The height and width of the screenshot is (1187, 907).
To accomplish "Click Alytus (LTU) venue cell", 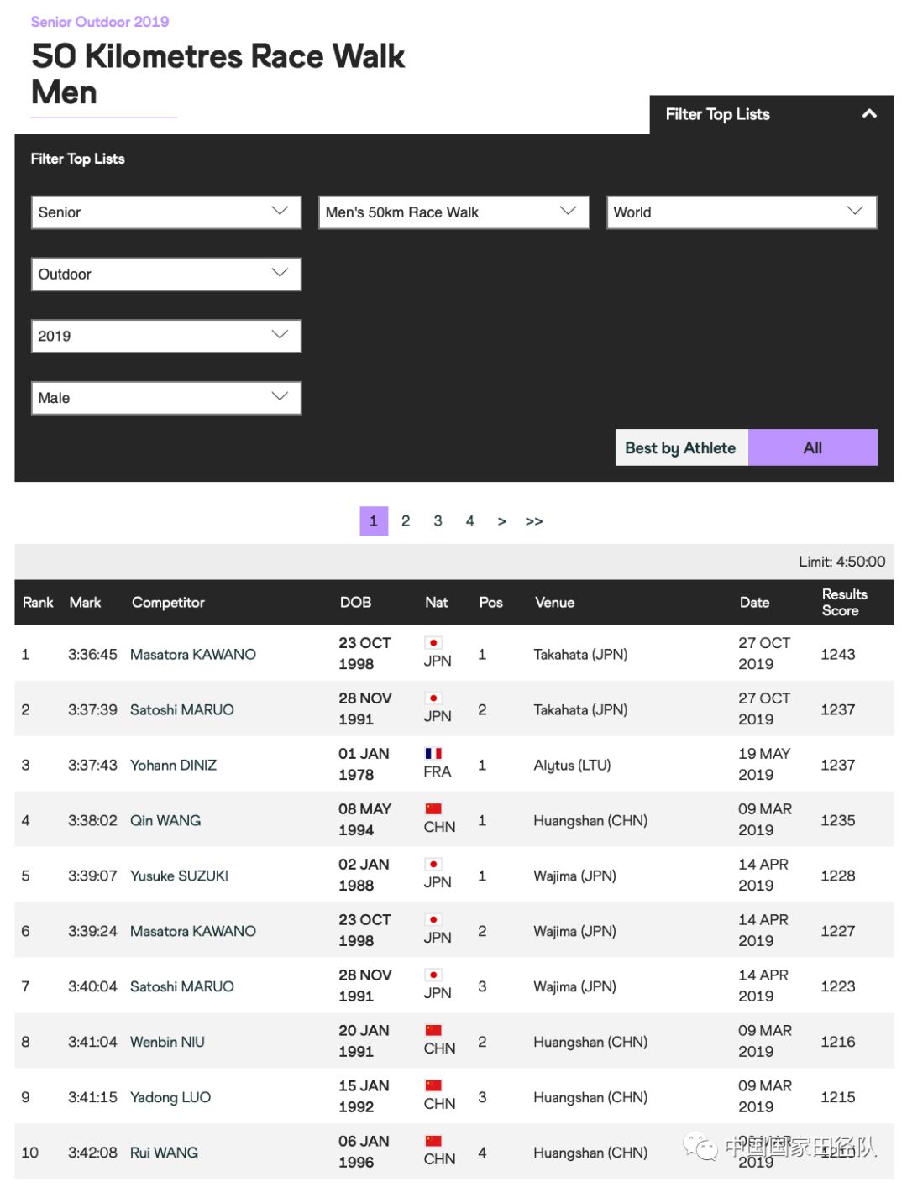I will tap(572, 765).
